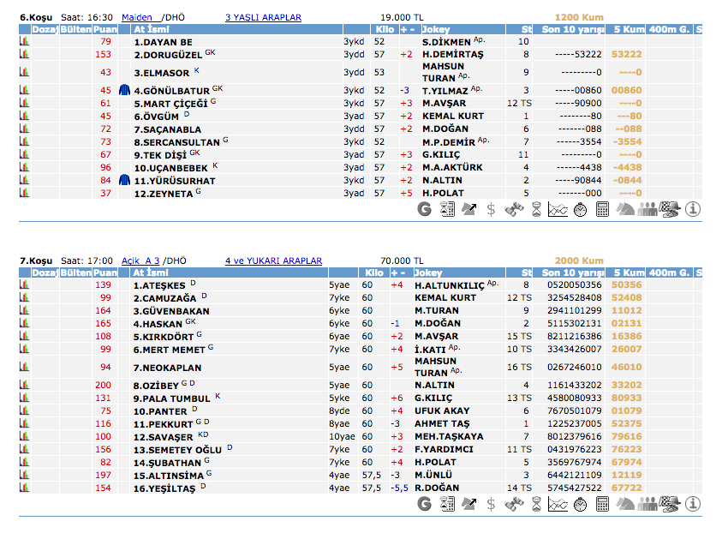Image resolution: width=722 pixels, height=533 pixels.
Task: Click the Puan column header in race 6
Action: tap(105, 29)
